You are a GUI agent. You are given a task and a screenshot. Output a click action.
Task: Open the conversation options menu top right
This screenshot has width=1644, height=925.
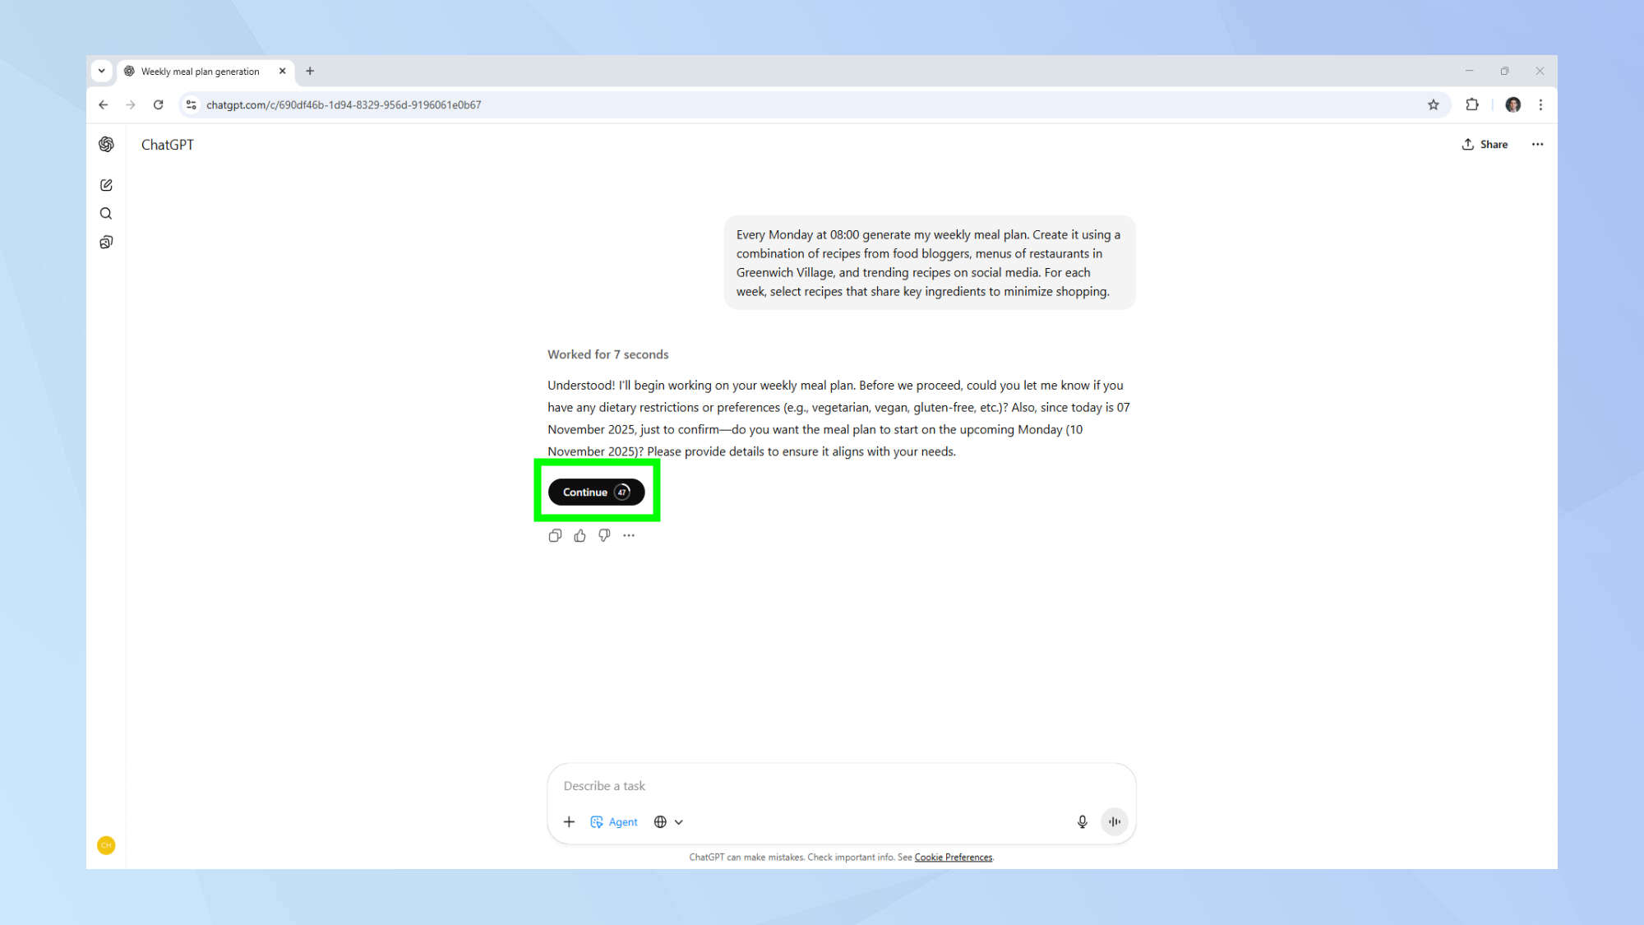click(1537, 144)
